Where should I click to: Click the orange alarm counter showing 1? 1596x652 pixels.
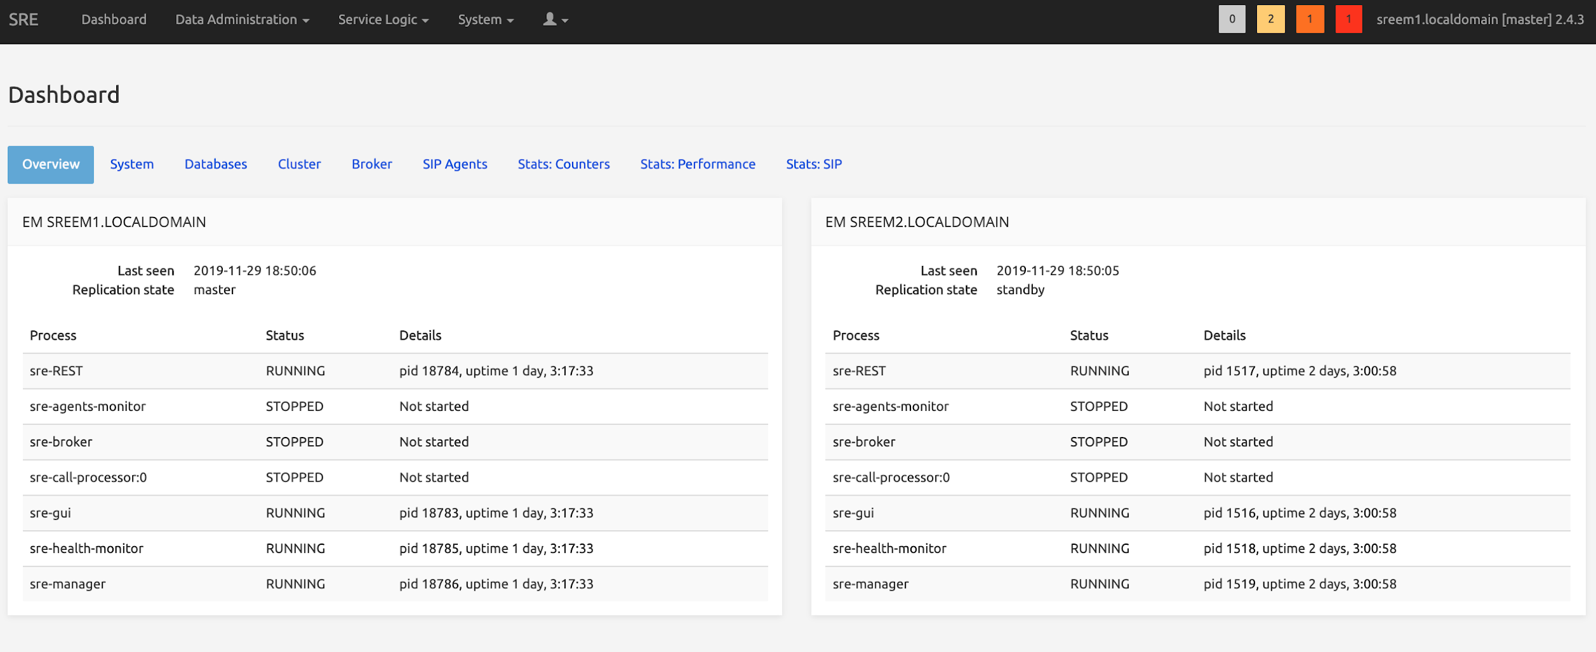pos(1310,19)
